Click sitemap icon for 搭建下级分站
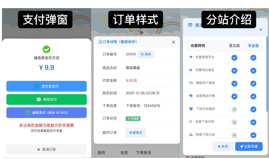Screen dimensions: 269x159 click(191, 134)
